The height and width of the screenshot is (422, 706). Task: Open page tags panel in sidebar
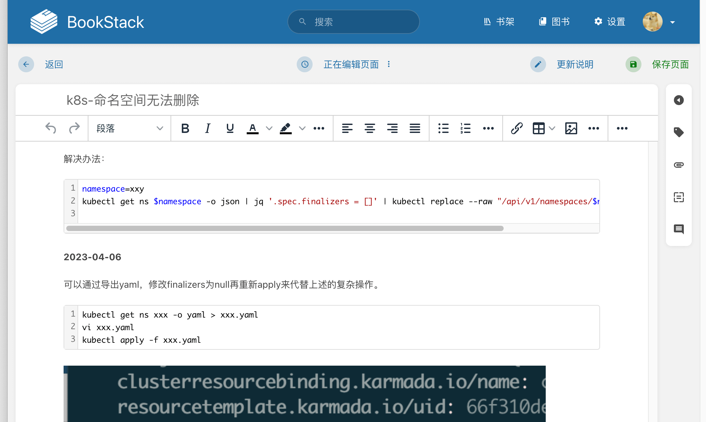coord(679,132)
